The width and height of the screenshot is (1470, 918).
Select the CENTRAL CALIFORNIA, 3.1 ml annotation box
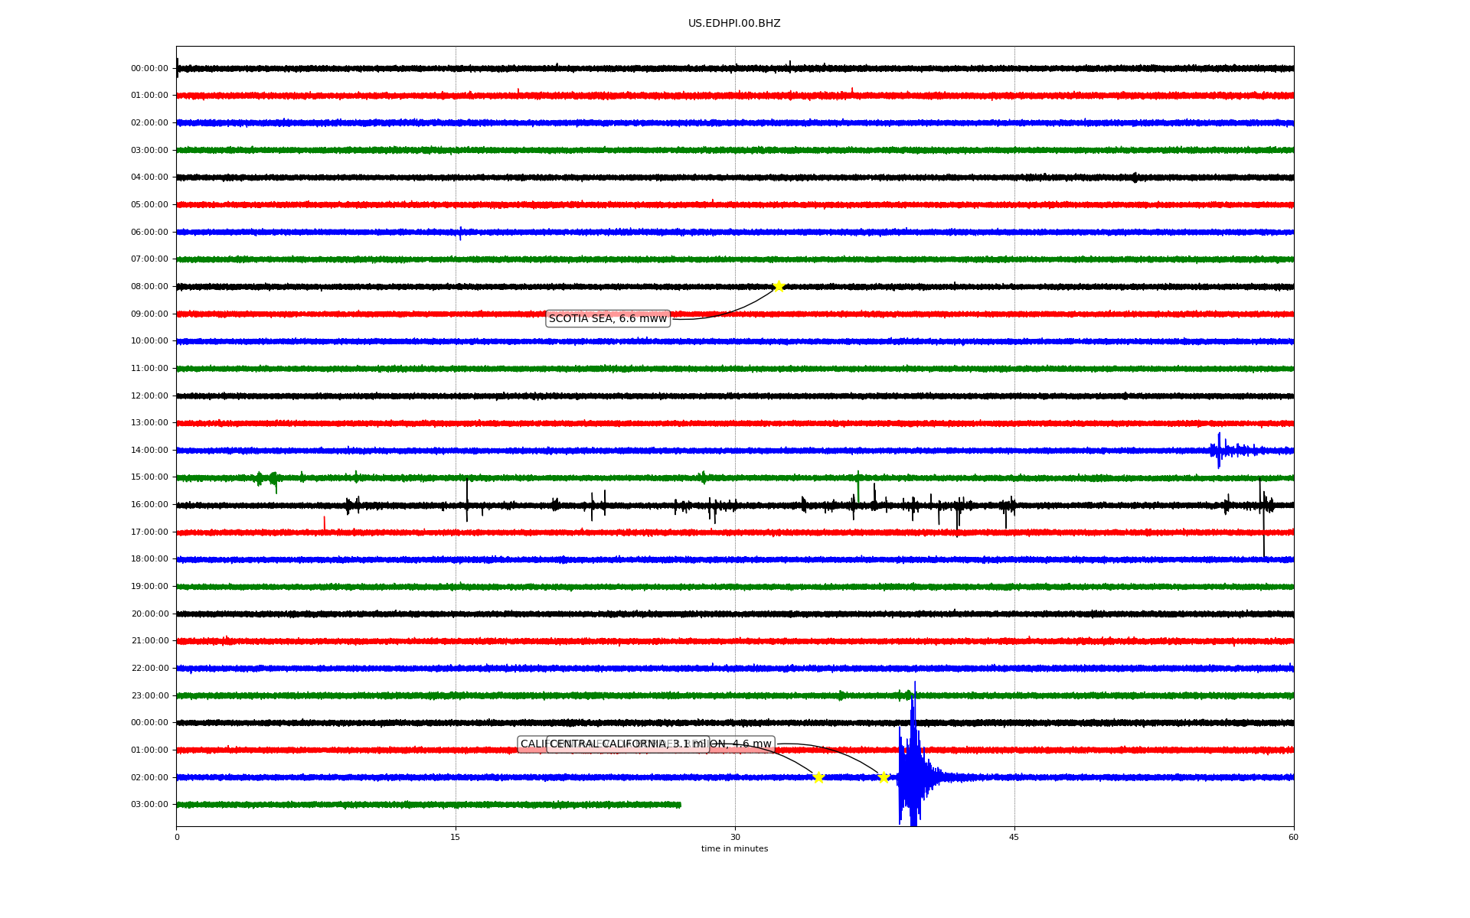point(628,744)
